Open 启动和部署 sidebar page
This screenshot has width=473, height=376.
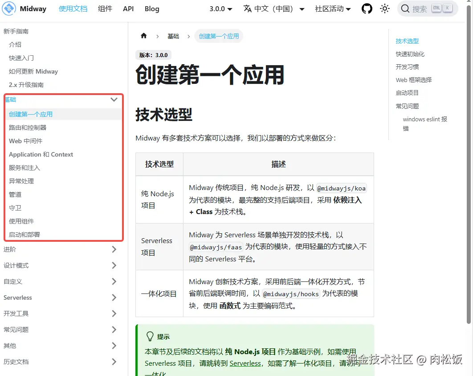24,234
